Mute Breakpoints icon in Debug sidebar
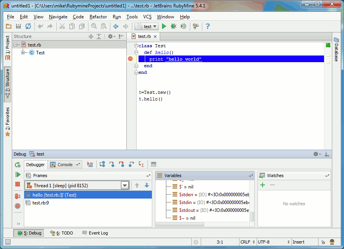344x249 pixels. coord(18,206)
